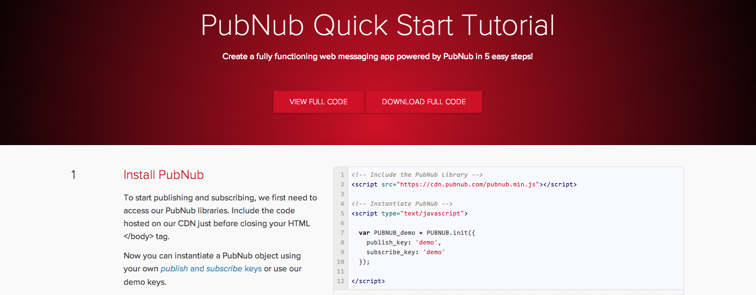The width and height of the screenshot is (756, 295).
Task: Select the PubNub Quick Start Tutorial heading
Action: pyautogui.click(x=378, y=25)
